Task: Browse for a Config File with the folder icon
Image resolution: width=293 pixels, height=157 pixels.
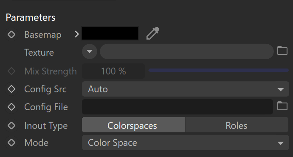Action: point(282,106)
